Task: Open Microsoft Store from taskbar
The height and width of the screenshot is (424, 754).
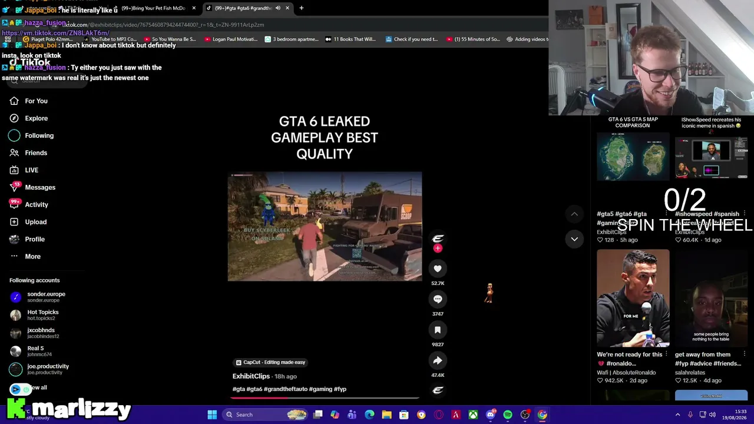Action: tap(404, 415)
